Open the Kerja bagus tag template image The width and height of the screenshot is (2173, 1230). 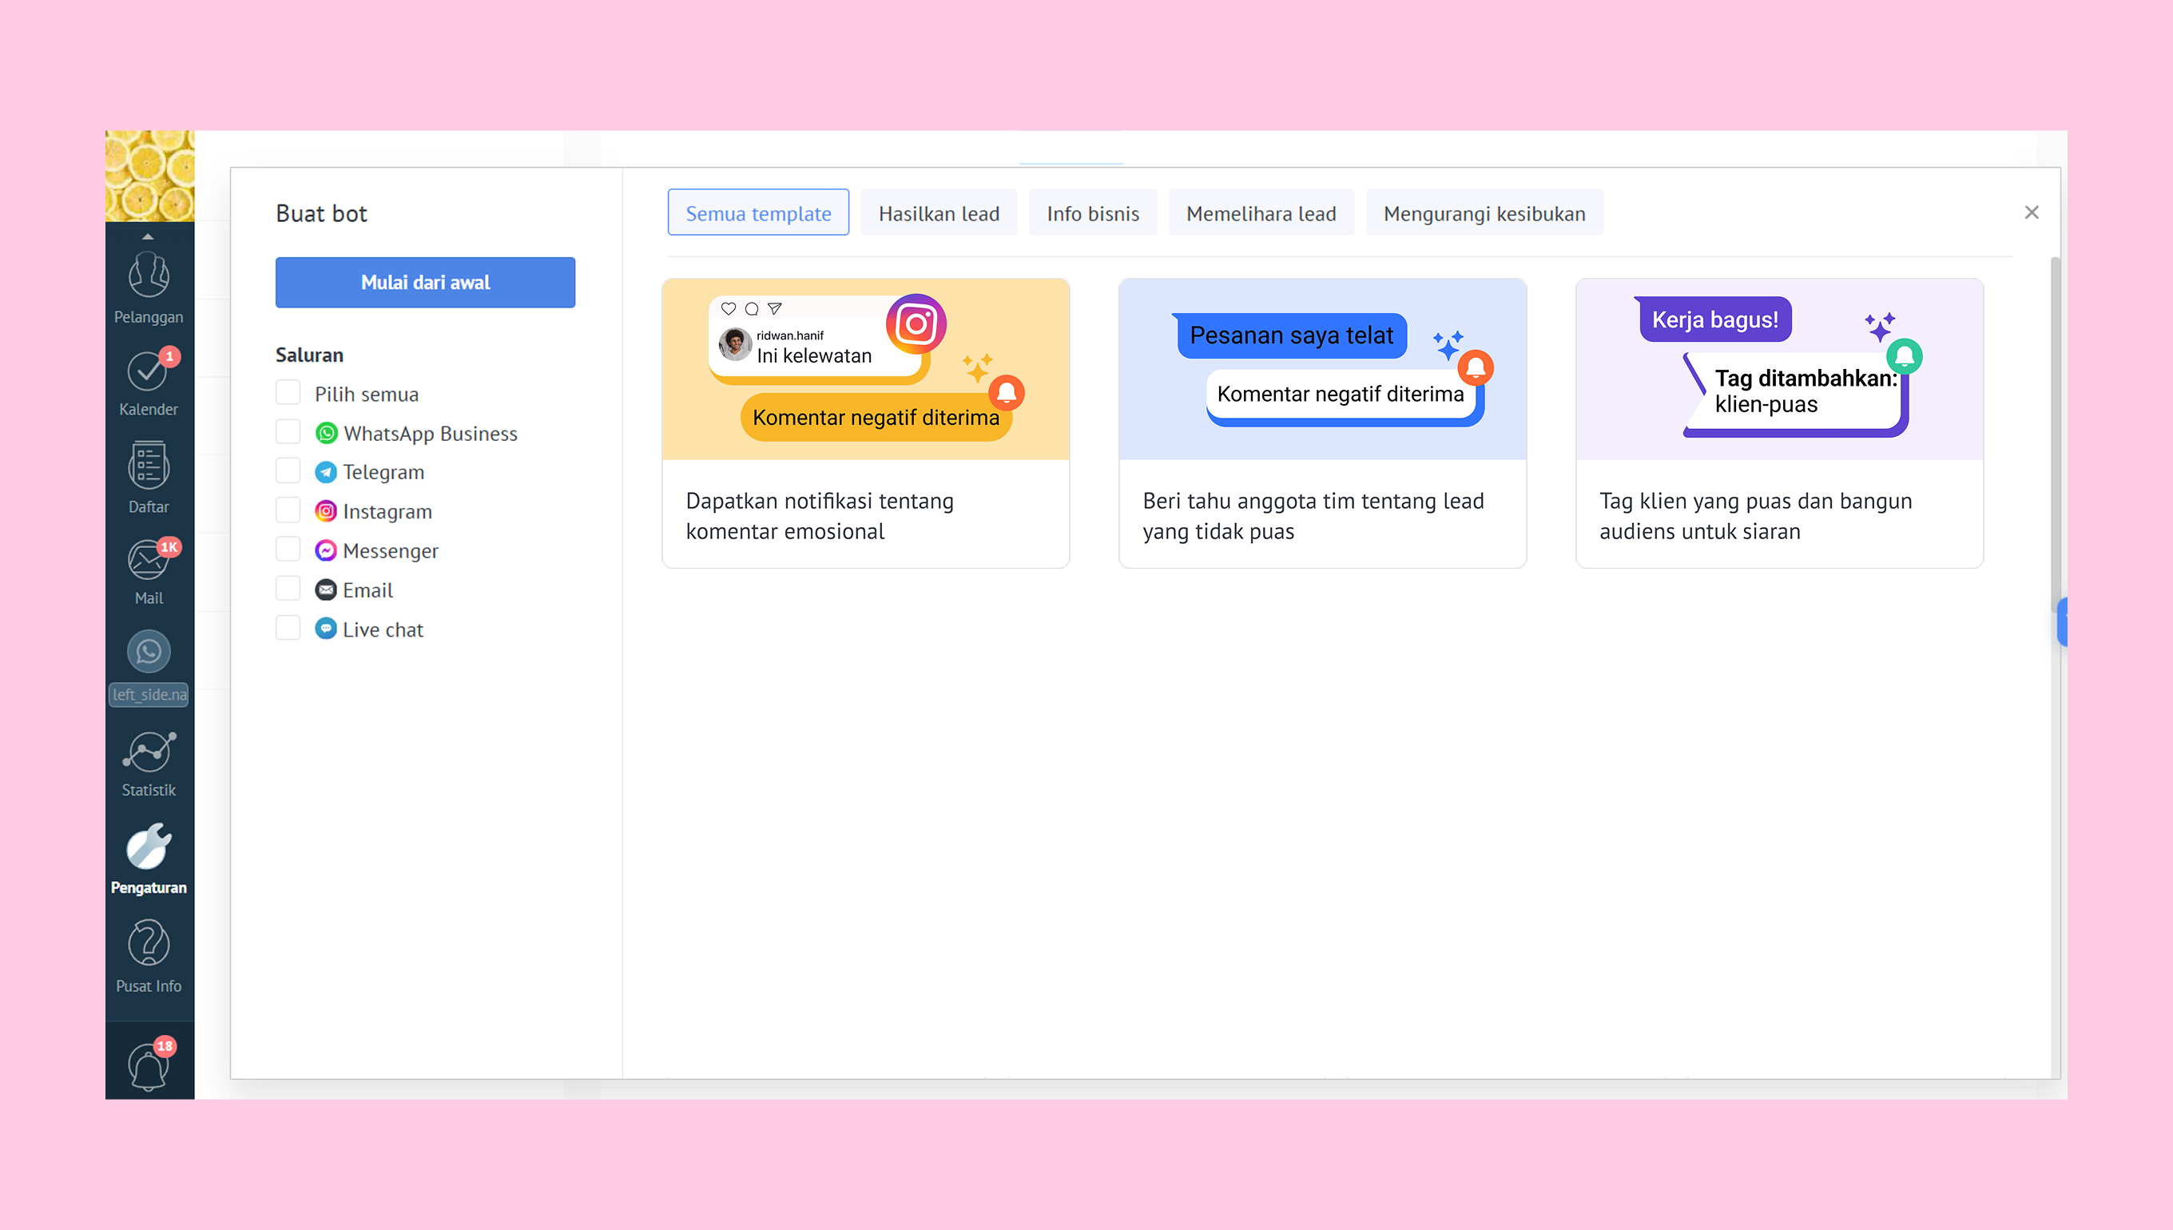click(x=1779, y=369)
